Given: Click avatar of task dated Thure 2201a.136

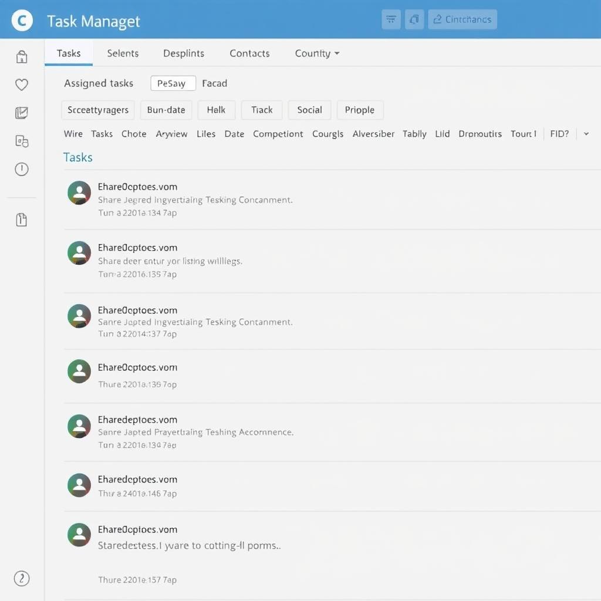Looking at the screenshot, I should (x=79, y=371).
